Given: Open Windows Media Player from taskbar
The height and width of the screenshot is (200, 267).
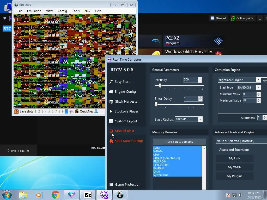Looking at the screenshot, I should (39, 195).
